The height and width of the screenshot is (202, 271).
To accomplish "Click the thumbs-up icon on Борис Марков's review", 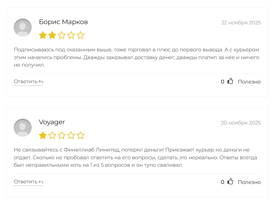I will pyautogui.click(x=230, y=81).
